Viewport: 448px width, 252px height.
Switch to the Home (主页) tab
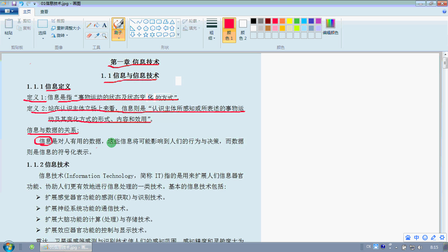[27, 11]
